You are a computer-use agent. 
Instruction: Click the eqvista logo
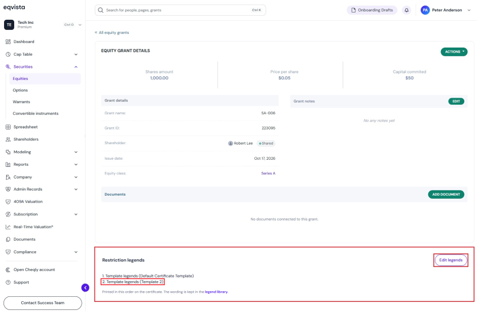14,7
